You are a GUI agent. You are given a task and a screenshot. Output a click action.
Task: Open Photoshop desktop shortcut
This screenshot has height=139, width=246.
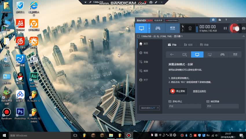pyautogui.click(x=20, y=114)
